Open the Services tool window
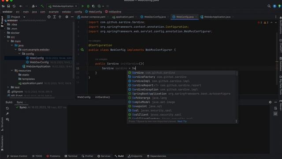282x159 pixels. pyautogui.click(x=104, y=156)
